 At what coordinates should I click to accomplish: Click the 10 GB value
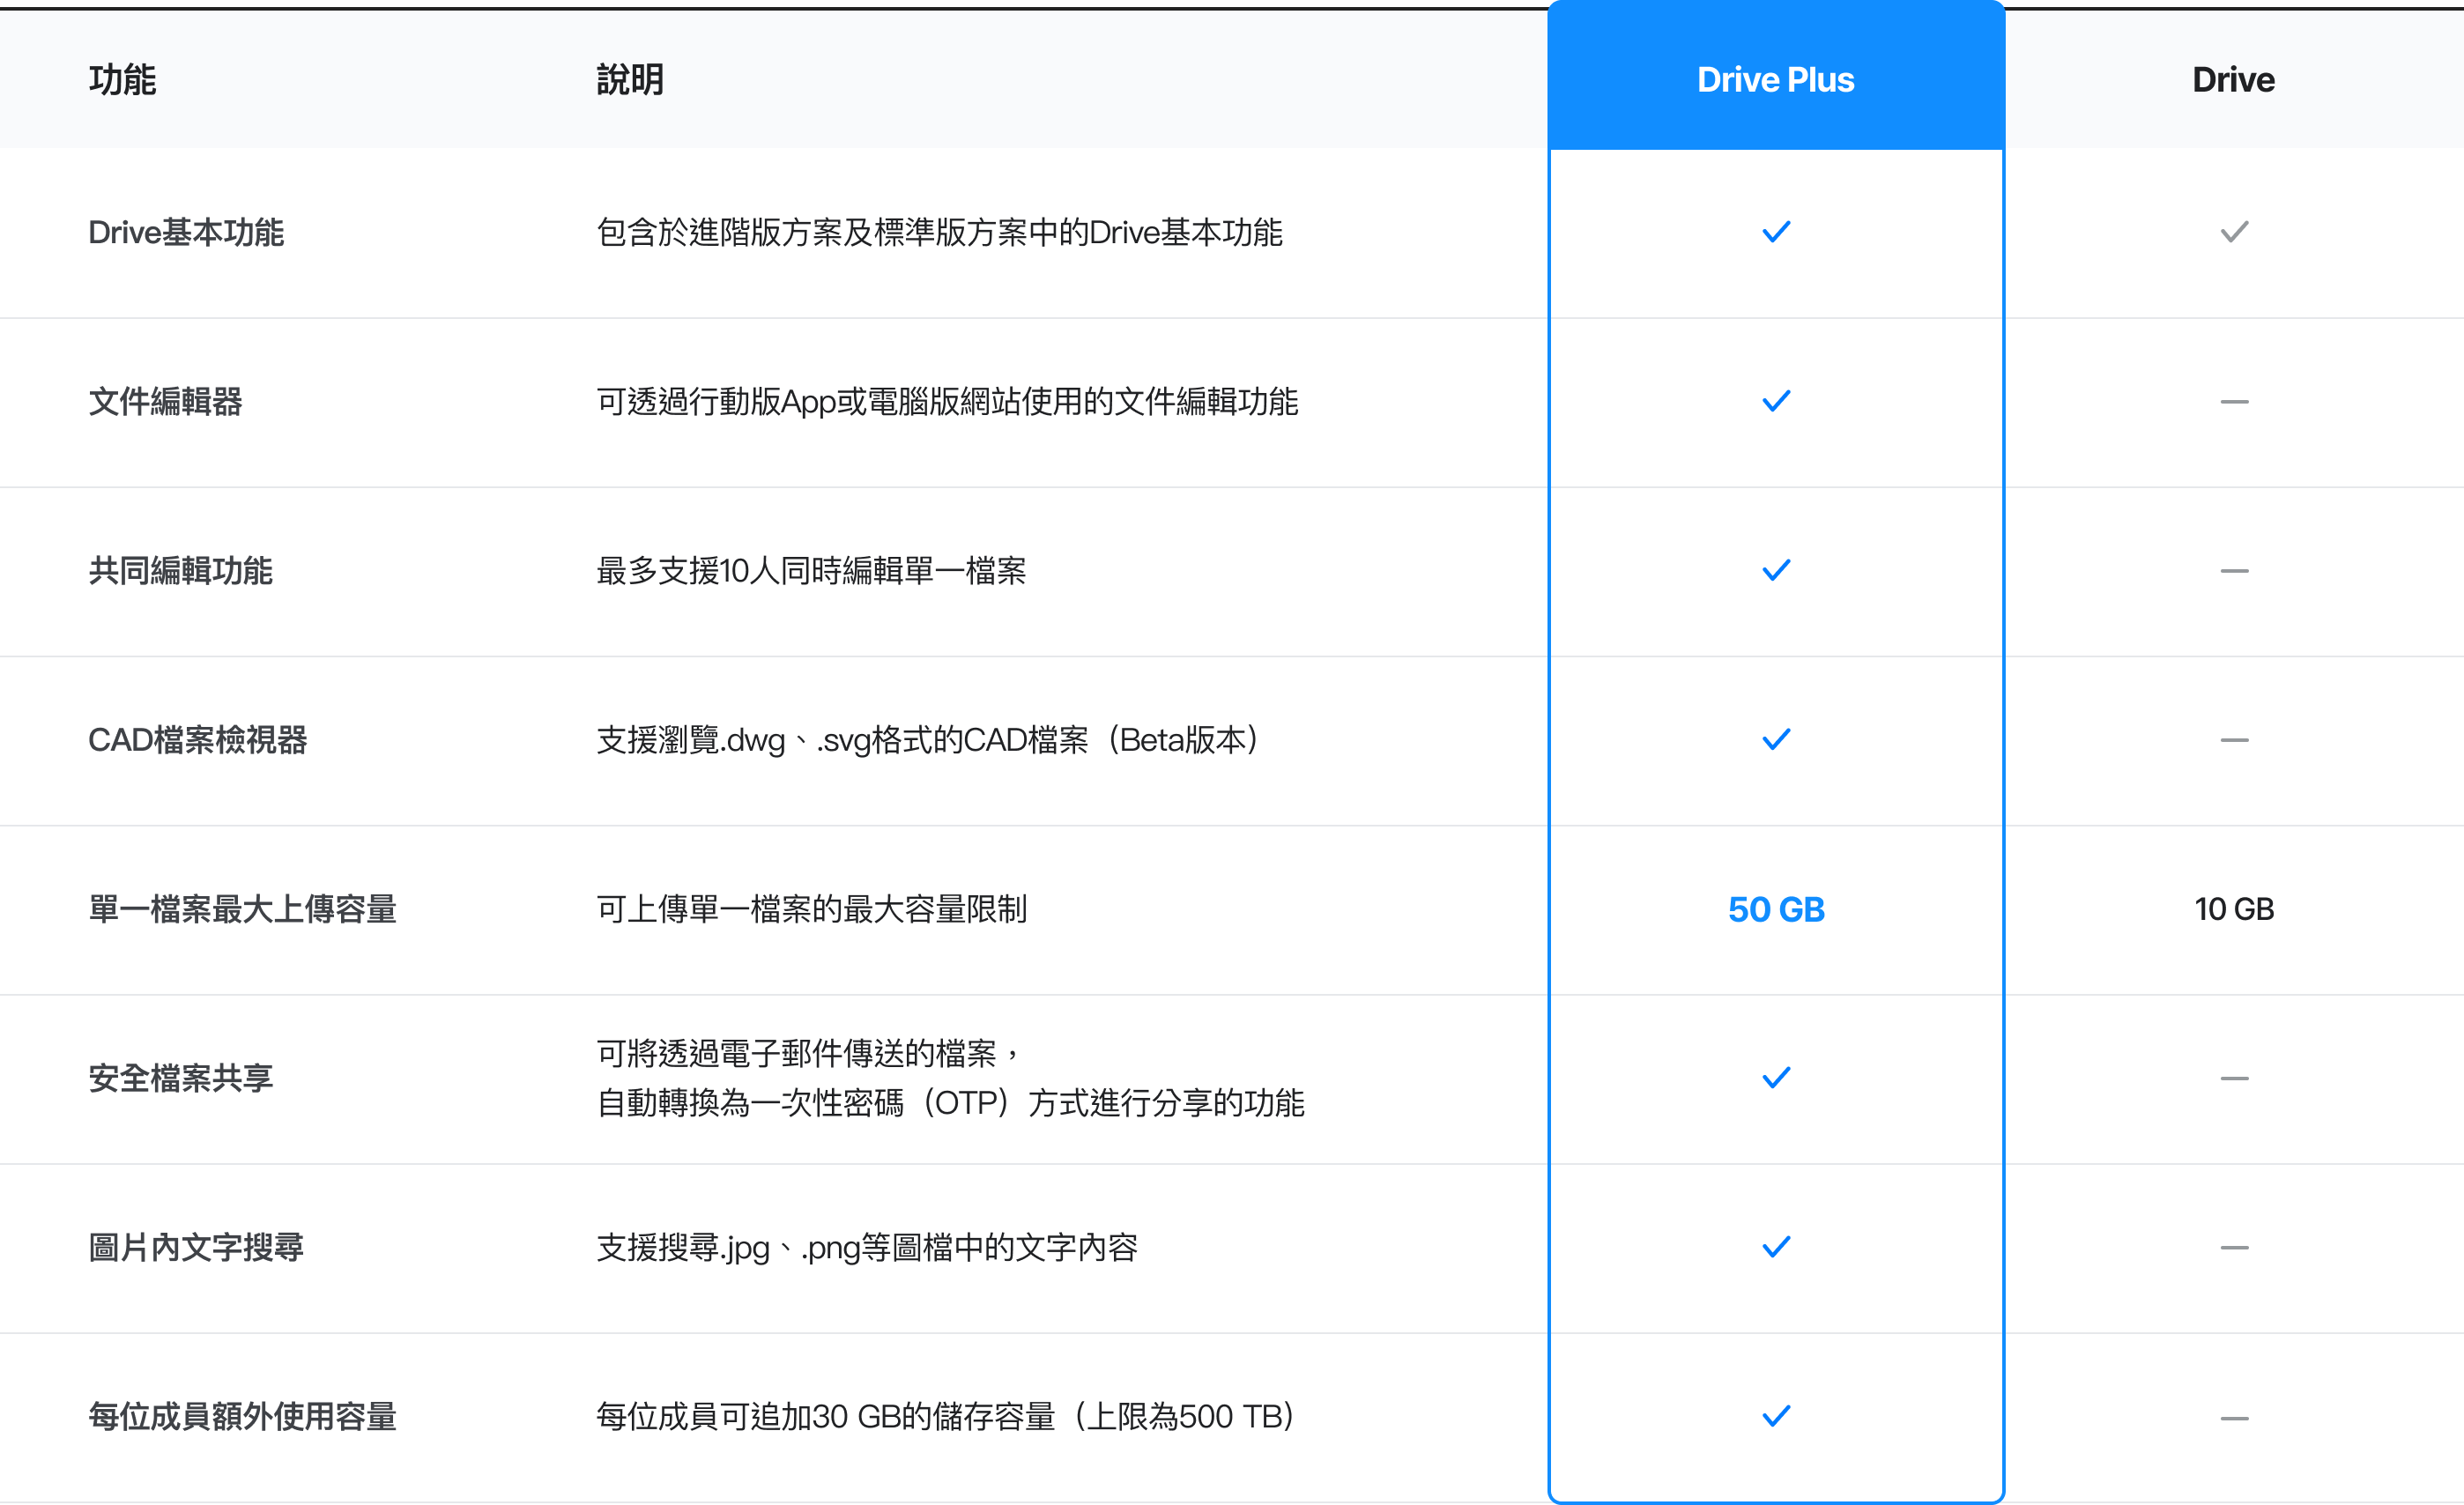click(2234, 909)
